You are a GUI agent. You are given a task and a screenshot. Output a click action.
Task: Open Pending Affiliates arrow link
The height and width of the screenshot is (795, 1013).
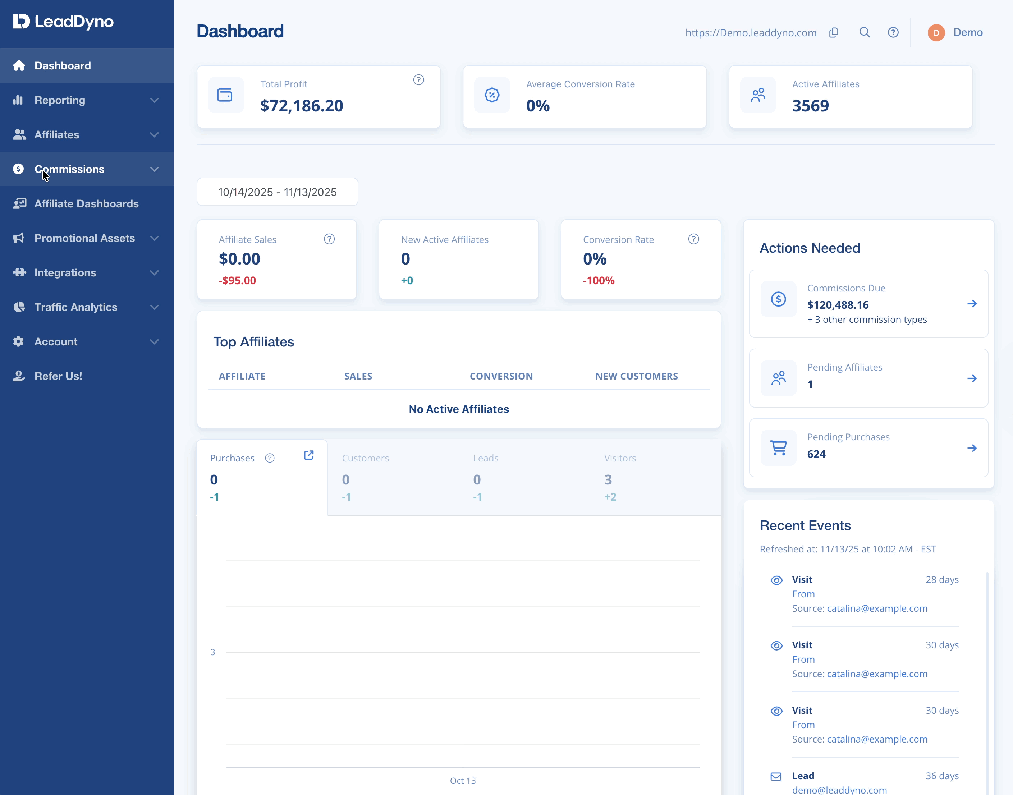coord(972,378)
